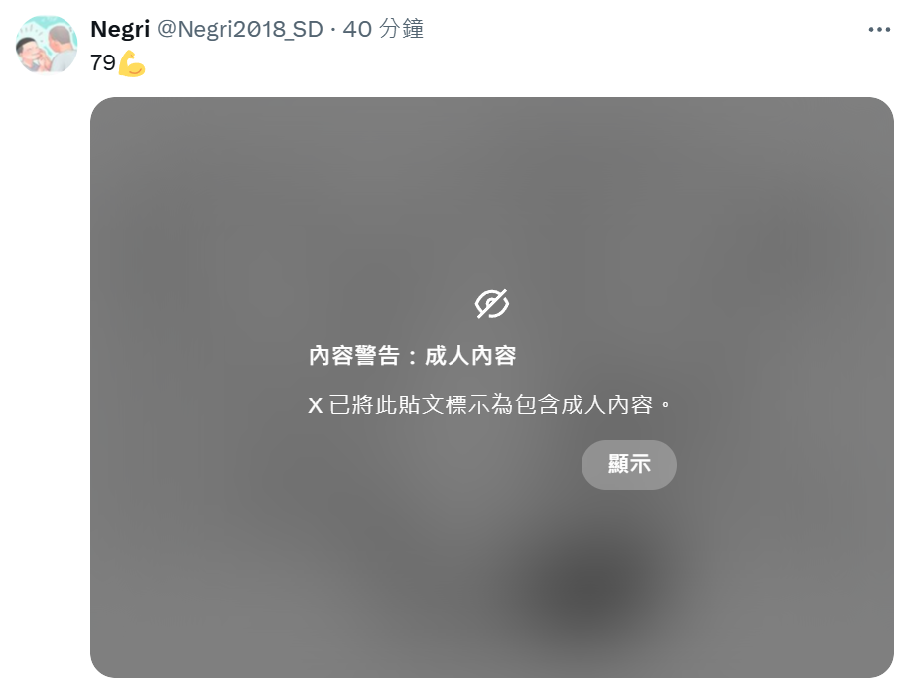Open the Negri display name link
Viewport: 905px width, 687px height.
120,29
